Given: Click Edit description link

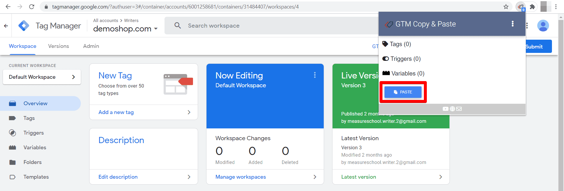Looking at the screenshot, I should point(118,177).
